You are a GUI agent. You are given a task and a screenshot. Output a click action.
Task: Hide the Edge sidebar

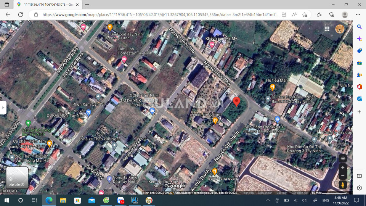pyautogui.click(x=360, y=176)
